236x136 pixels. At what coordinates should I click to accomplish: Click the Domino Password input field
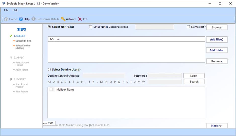[x=165, y=76]
